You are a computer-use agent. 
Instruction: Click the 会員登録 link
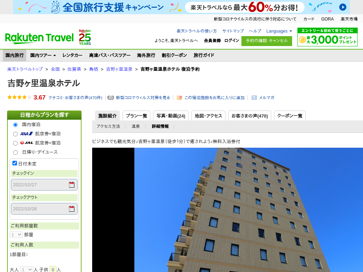[x=212, y=40]
